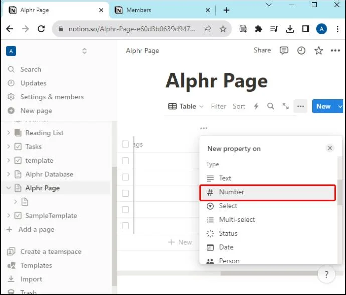Open page updates clock icon

point(301,51)
